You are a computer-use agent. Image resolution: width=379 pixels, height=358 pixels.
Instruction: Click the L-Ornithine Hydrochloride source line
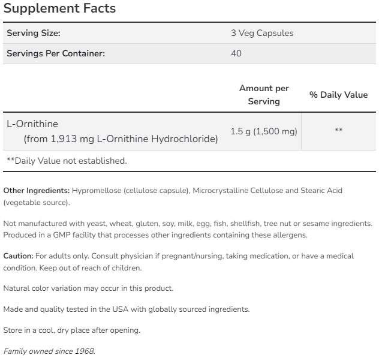(121, 139)
